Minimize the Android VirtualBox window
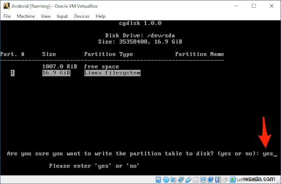The height and width of the screenshot is (184, 281). click(236, 6)
